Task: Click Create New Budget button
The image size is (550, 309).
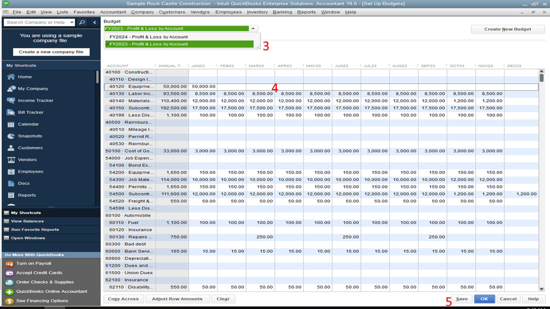Action: [x=507, y=29]
